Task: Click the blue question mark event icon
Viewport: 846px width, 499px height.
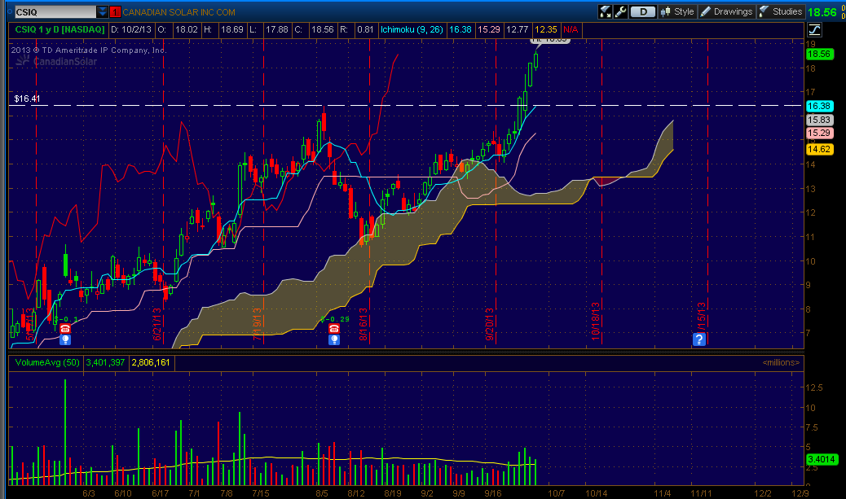Action: pyautogui.click(x=699, y=339)
